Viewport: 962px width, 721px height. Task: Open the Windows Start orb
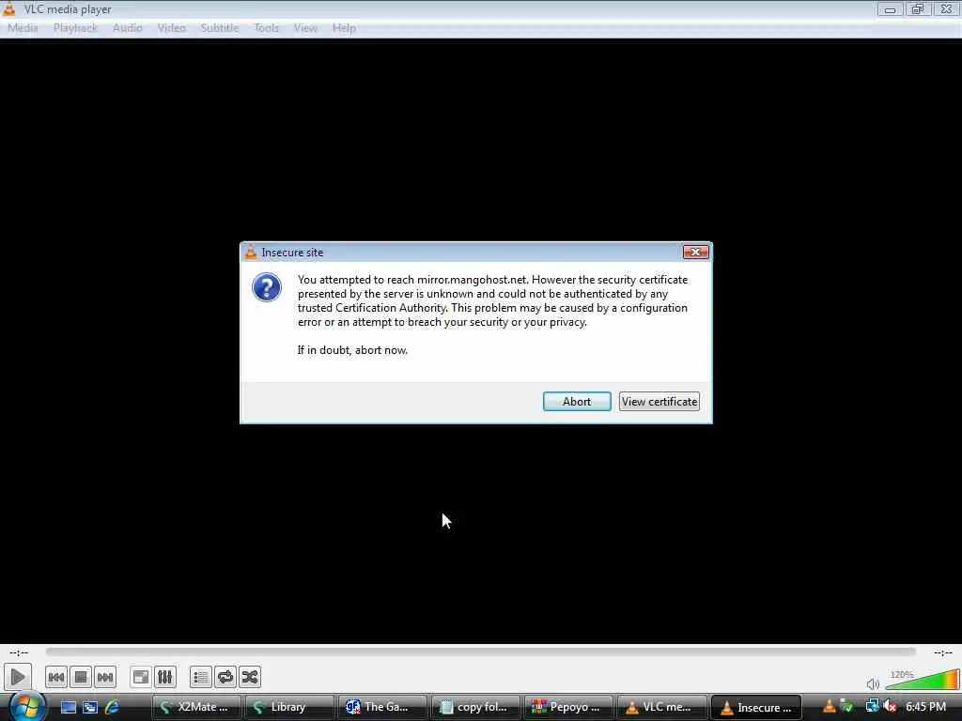25,705
